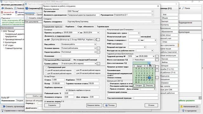Viewport: 203px width, 114px height.
Task: Click the Поиск magnifier icon
Action: (x=183, y=8)
